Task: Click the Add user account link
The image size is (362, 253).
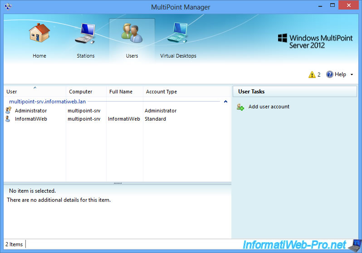Action: click(269, 107)
